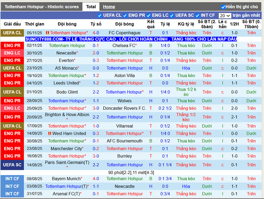
Task: Toggle the ENG PR filter checkbox
Action: tap(125, 16)
